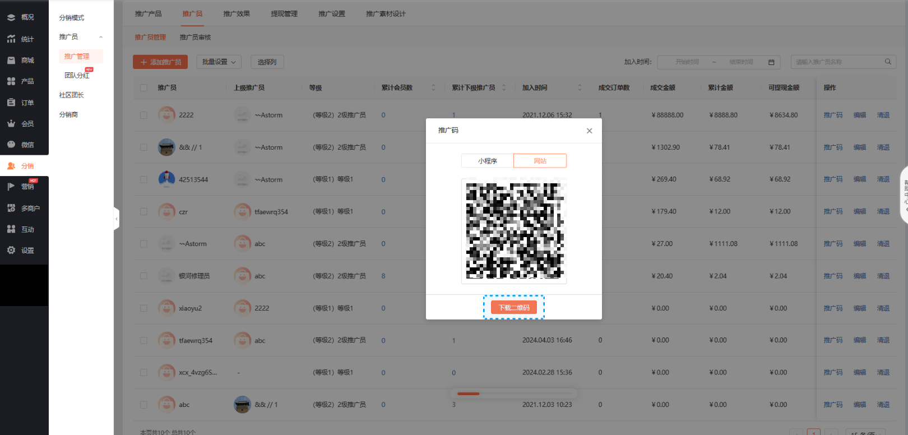Open the 会员 members crown icon
Image resolution: width=908 pixels, height=435 pixels.
11,123
